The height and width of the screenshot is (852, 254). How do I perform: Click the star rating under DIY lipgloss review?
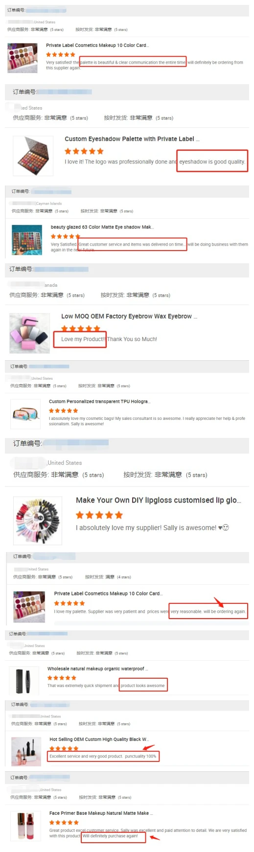click(x=99, y=515)
